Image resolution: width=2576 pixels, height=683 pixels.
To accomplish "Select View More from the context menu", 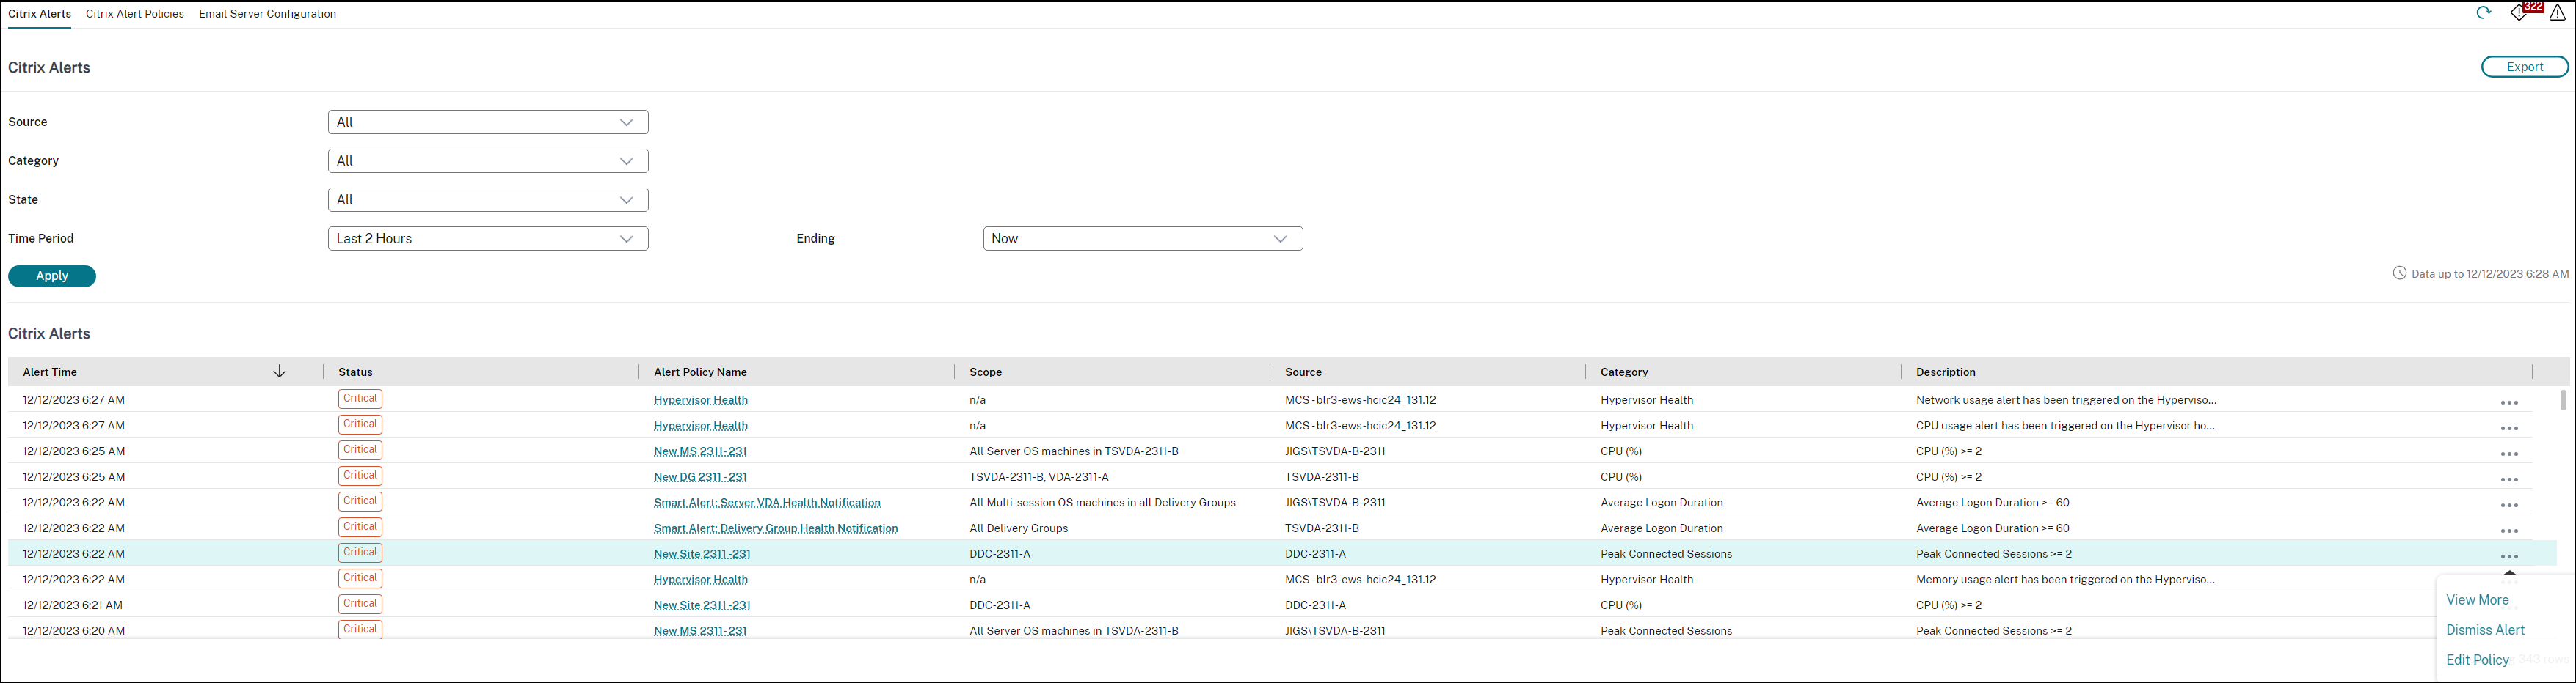I will click(x=2476, y=599).
